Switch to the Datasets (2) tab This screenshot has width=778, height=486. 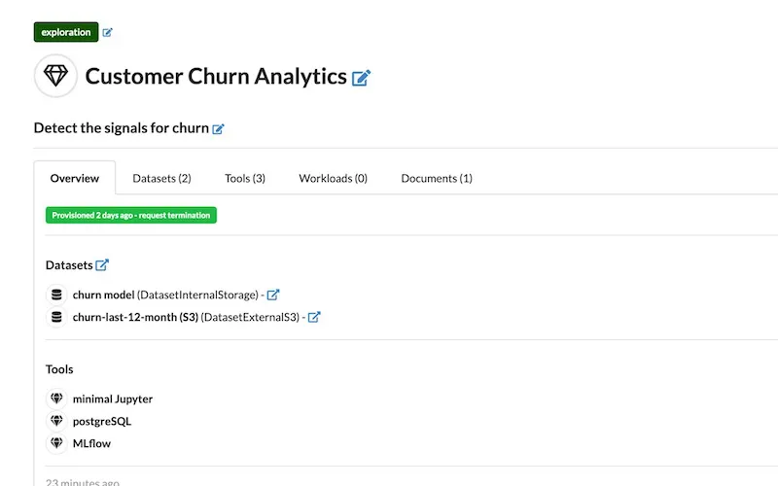coord(161,178)
